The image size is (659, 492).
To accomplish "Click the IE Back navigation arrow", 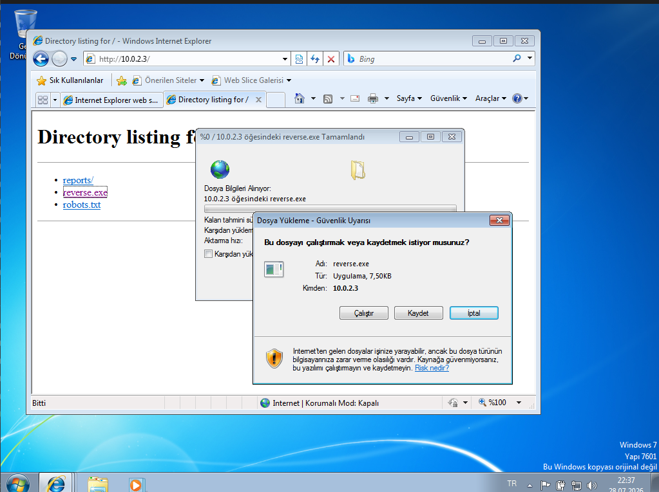I will click(x=41, y=59).
